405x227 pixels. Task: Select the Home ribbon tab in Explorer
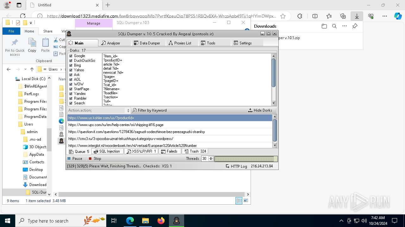(x=29, y=31)
